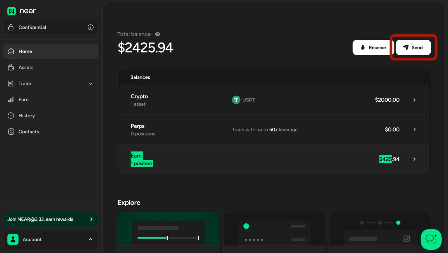Viewport: 448px width, 253px height.
Task: Open the third Explore card with steps
Action: (x=380, y=233)
